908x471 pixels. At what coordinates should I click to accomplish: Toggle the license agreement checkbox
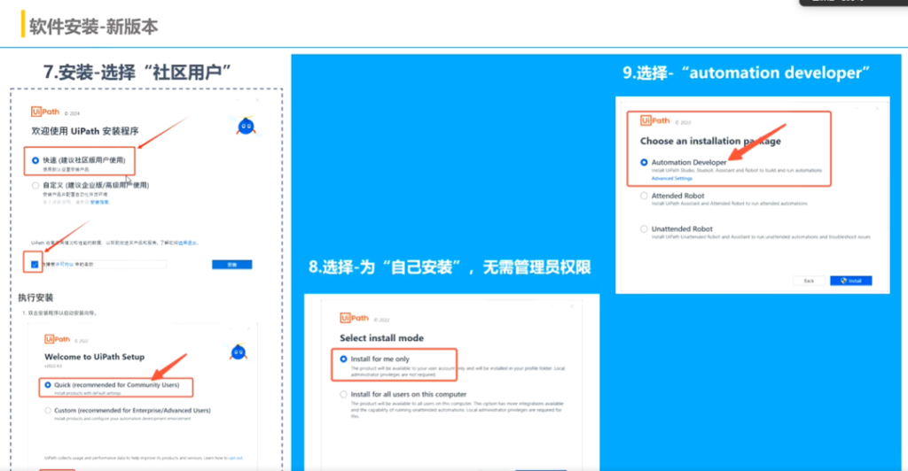pos(35,264)
